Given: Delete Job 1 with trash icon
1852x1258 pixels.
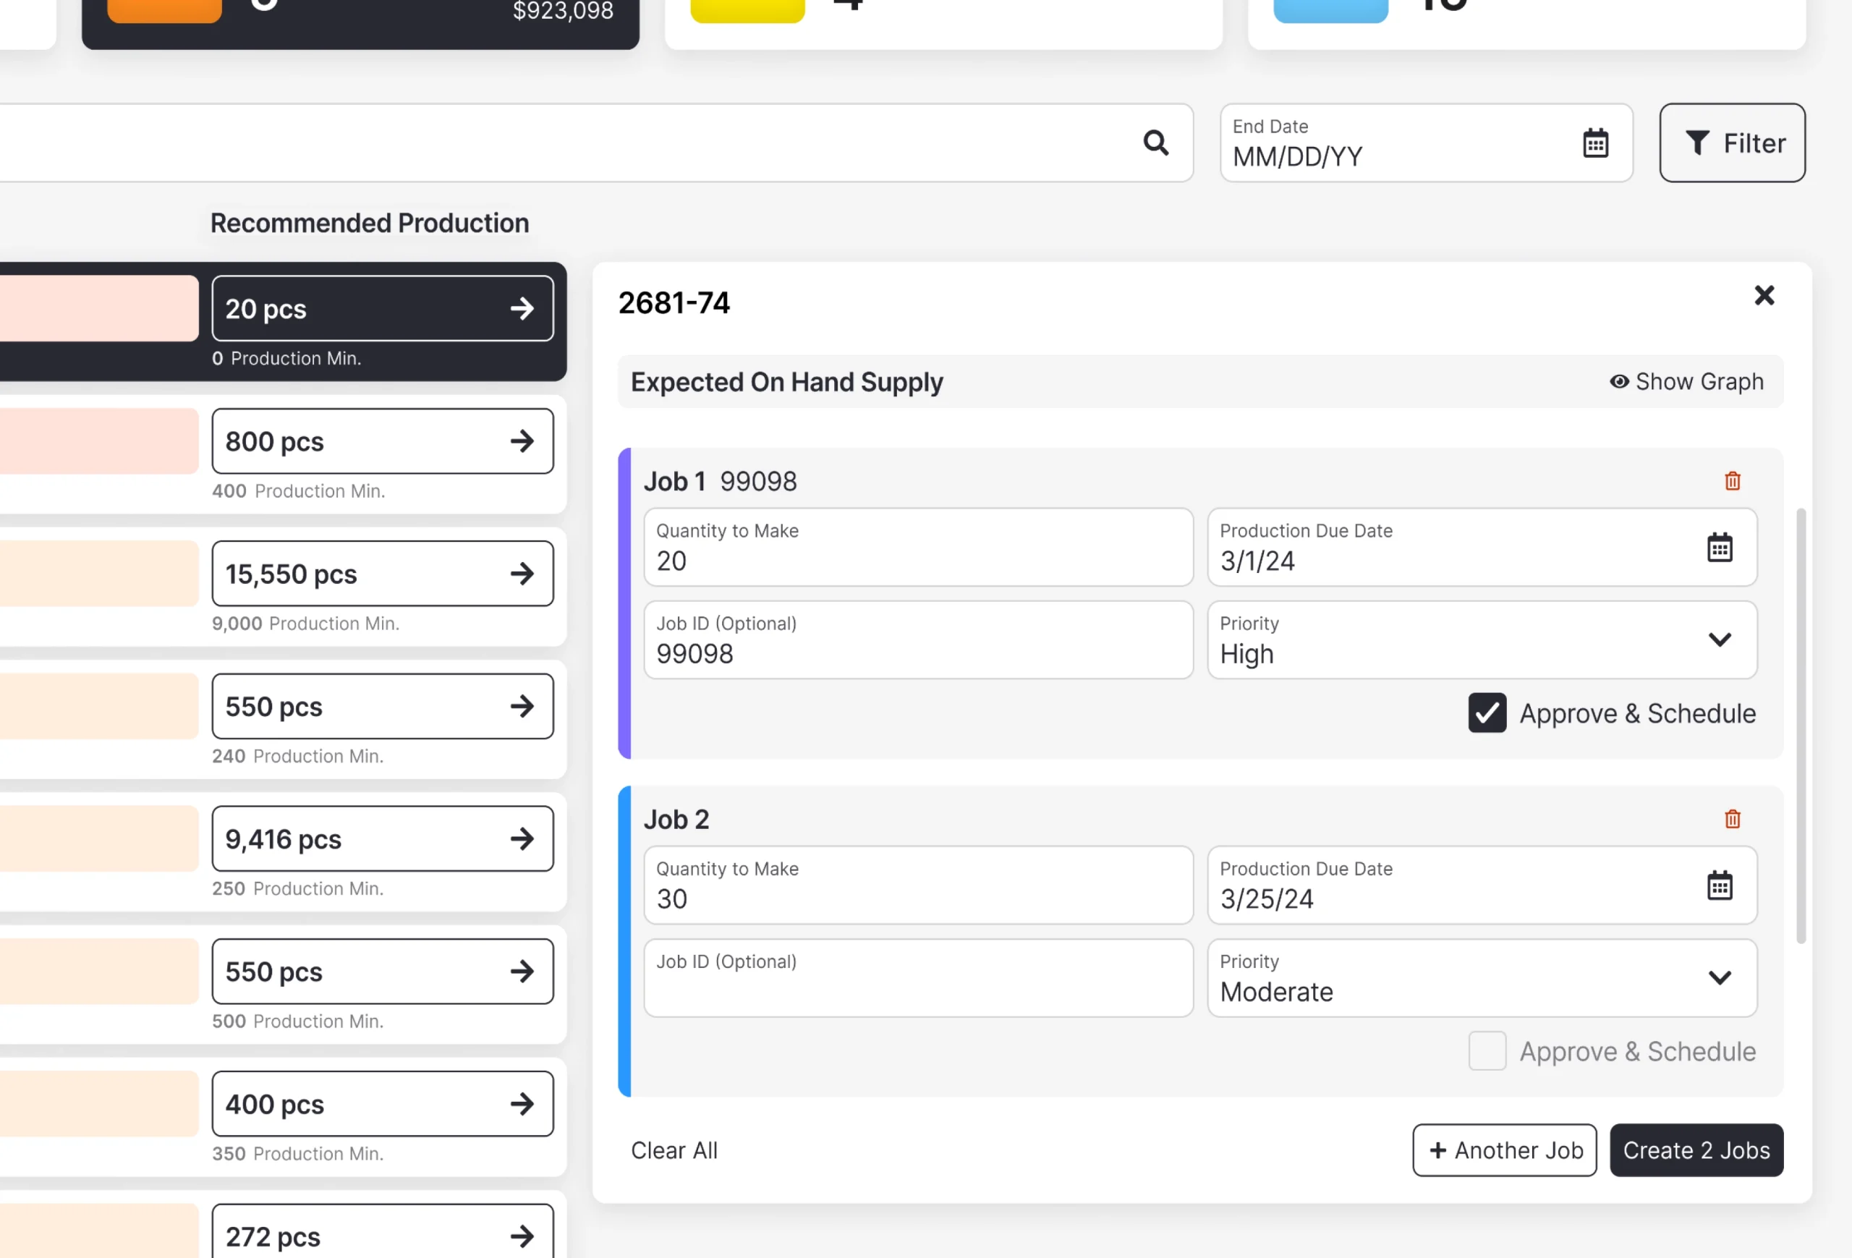Looking at the screenshot, I should pyautogui.click(x=1733, y=480).
